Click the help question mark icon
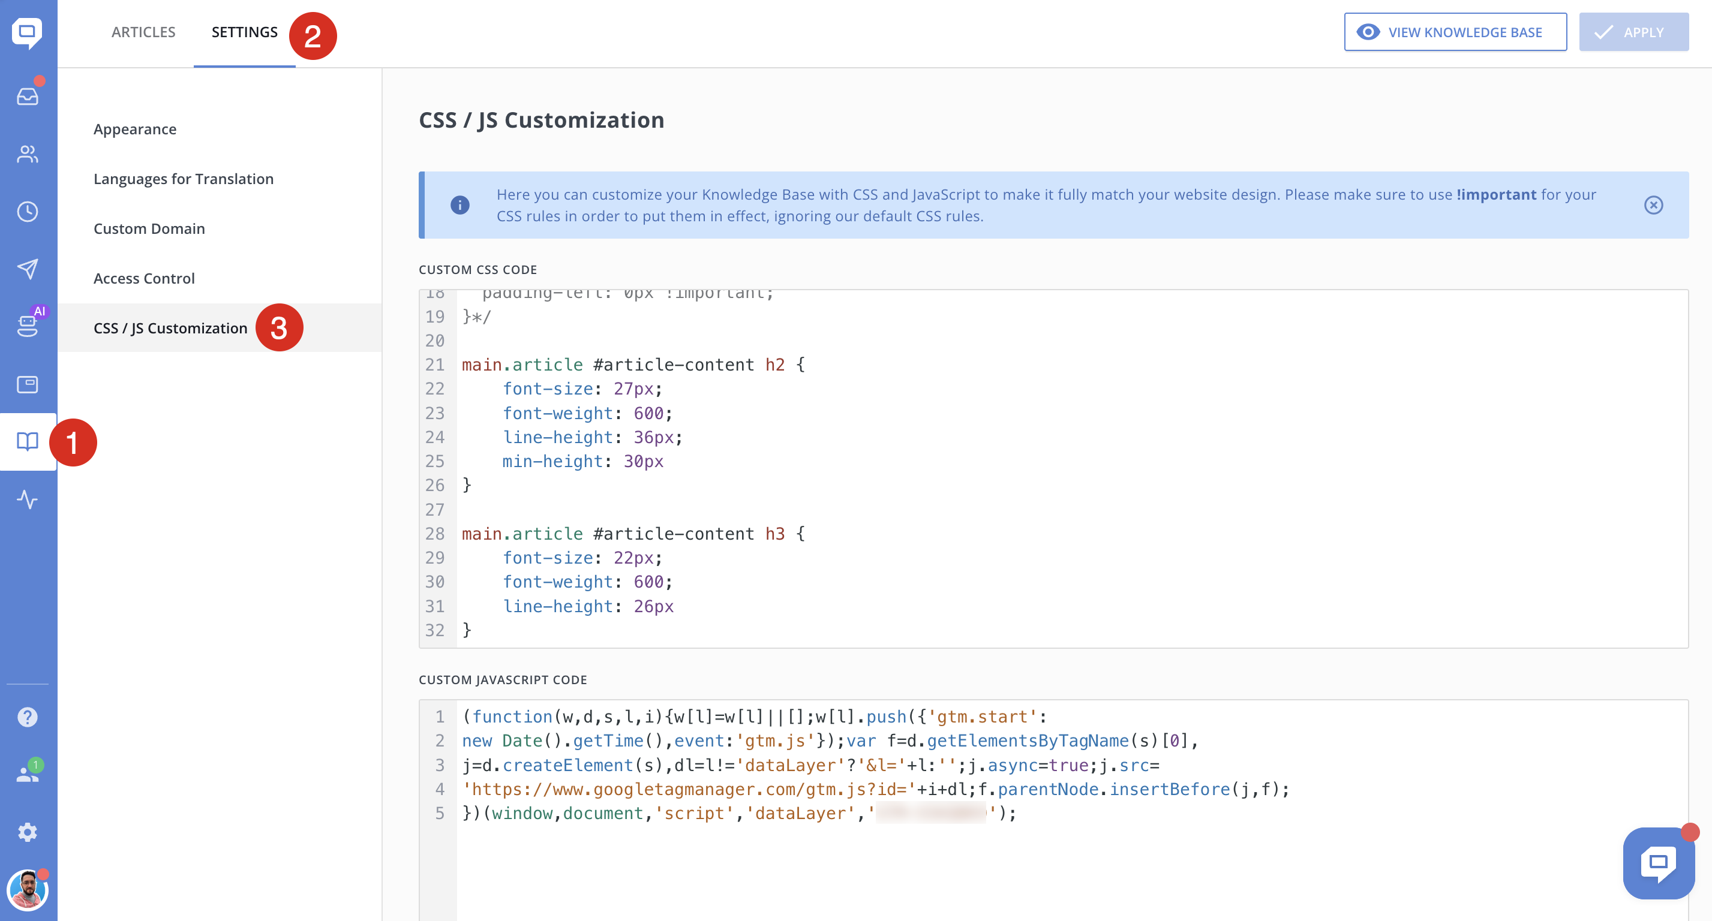The height and width of the screenshot is (921, 1712). pos(27,717)
